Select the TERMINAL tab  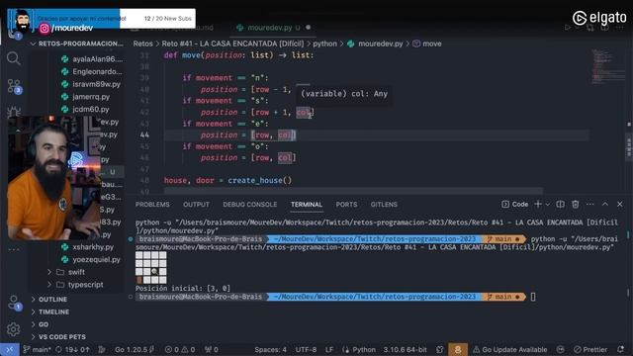(307, 205)
